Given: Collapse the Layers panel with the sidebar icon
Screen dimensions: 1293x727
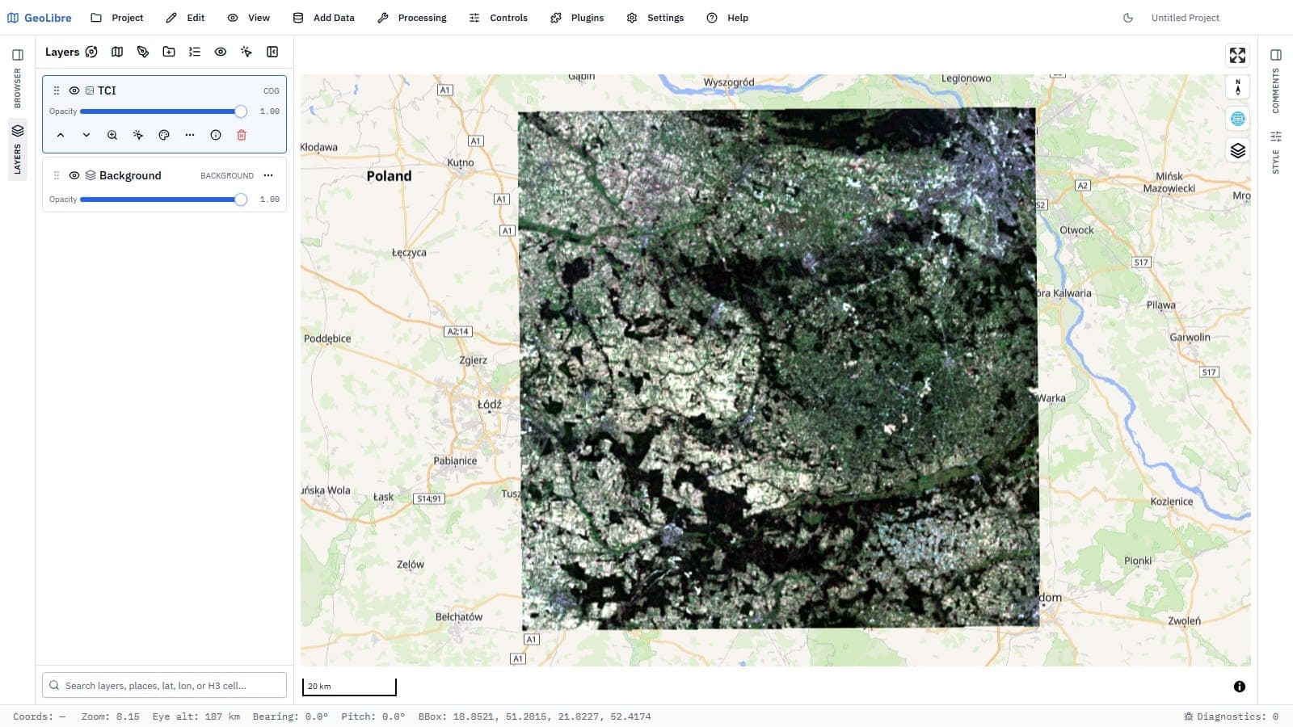Looking at the screenshot, I should coord(272,52).
